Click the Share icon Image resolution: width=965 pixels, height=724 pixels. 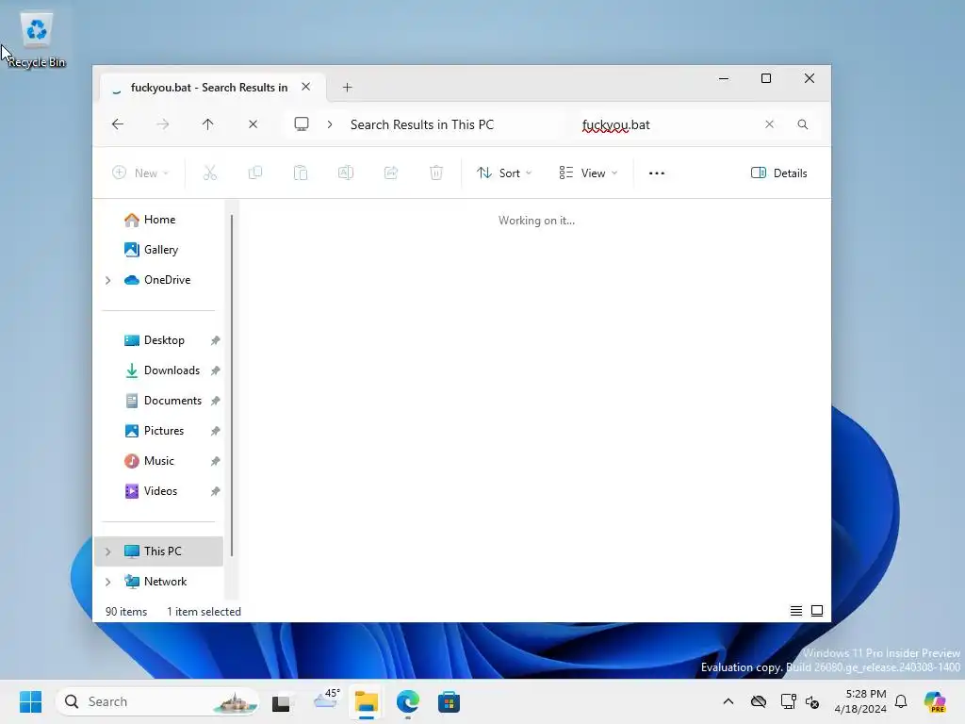391,173
